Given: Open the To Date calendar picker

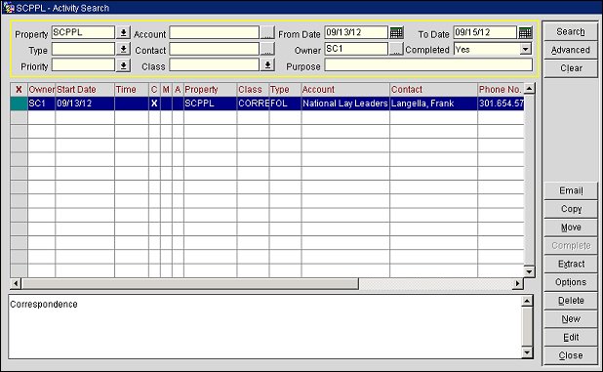Looking at the screenshot, I should [x=525, y=32].
